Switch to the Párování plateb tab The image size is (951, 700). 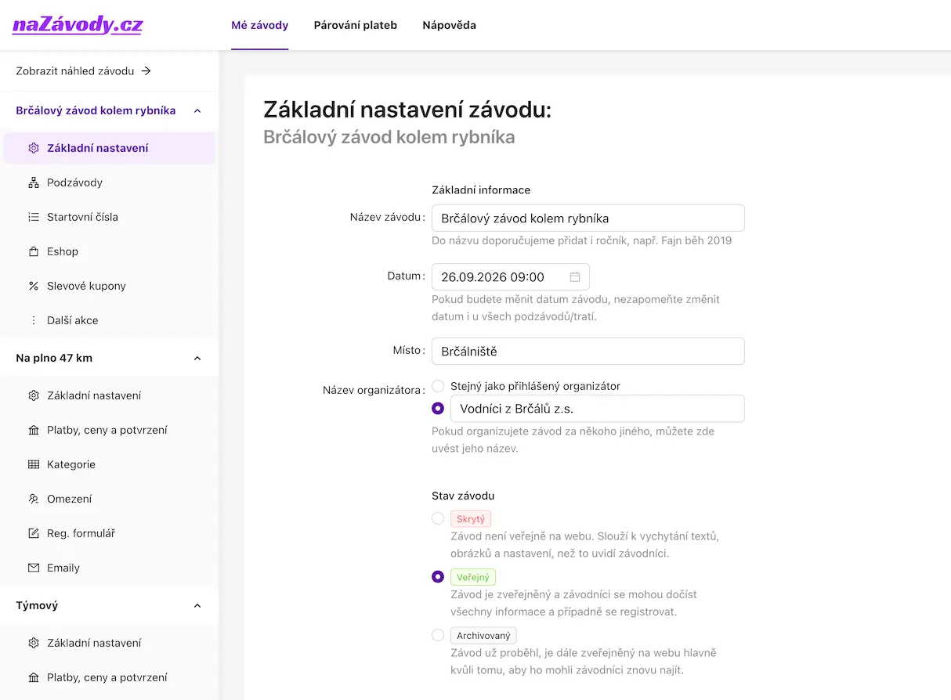(x=355, y=25)
